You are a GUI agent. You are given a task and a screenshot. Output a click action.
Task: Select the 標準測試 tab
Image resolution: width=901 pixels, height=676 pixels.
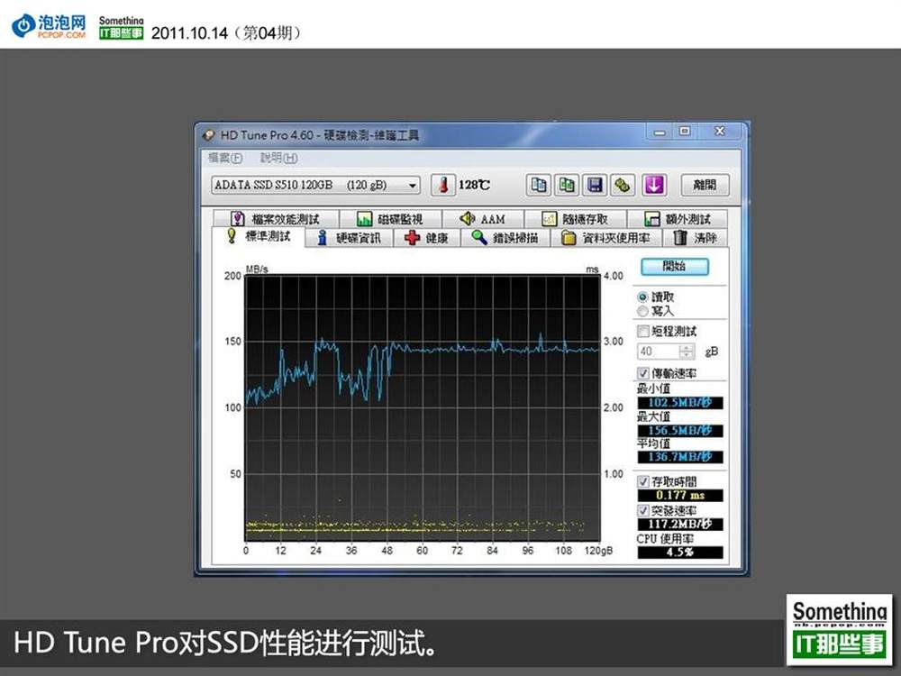click(258, 236)
